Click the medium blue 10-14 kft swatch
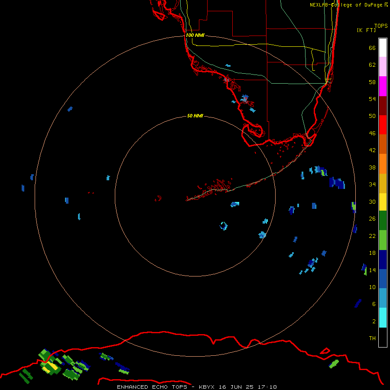Screen dimensions: 390x390 pos(383,279)
